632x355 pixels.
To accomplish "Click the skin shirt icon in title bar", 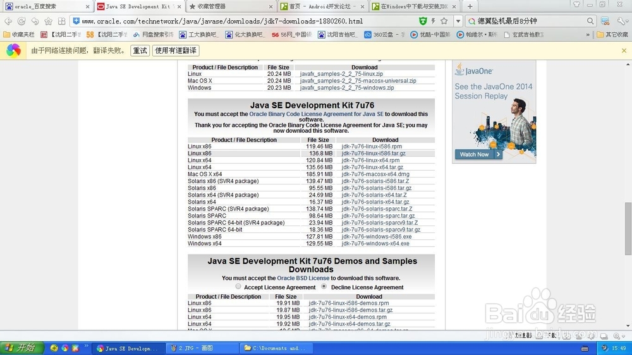I will 577,4.
